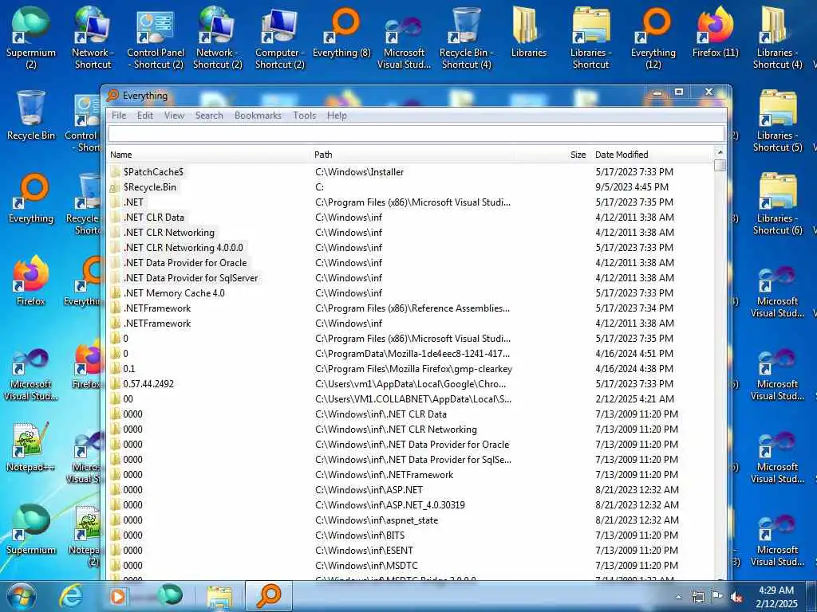Click the folder icon beside $Recycle.Bin

tap(115, 186)
